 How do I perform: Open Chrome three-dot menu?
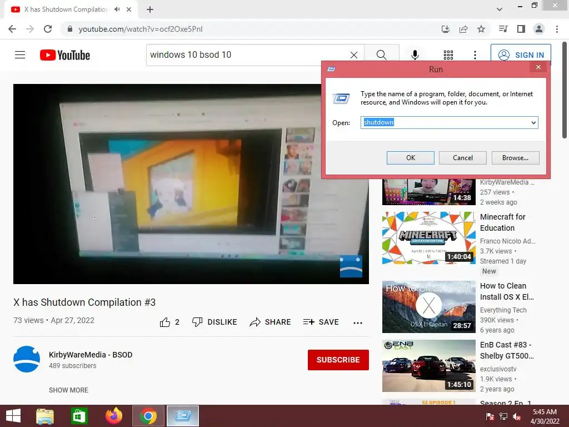tap(557, 29)
